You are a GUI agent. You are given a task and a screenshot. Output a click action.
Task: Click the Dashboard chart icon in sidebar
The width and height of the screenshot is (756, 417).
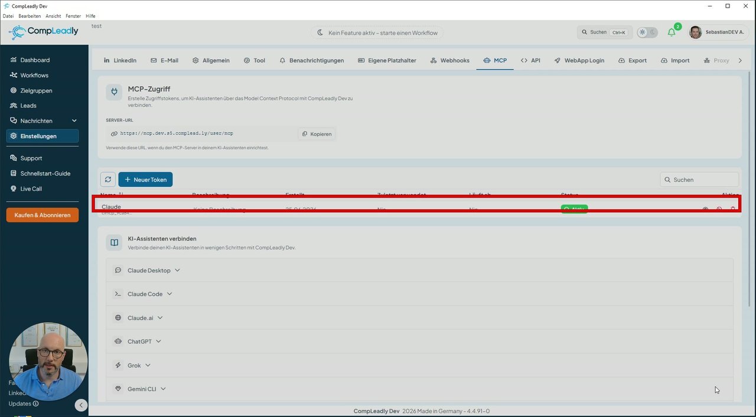(14, 60)
